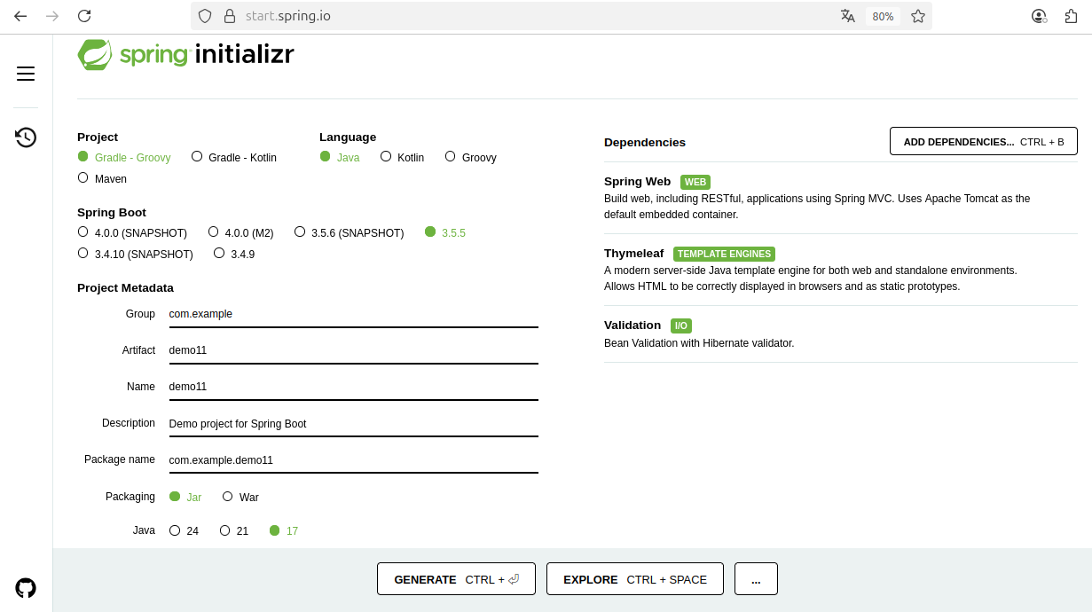The width and height of the screenshot is (1092, 612).
Task: Choose Java as the language
Action: coord(340,157)
